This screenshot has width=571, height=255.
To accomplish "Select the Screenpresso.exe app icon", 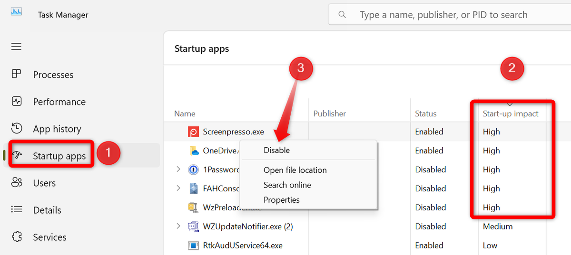I will (194, 132).
